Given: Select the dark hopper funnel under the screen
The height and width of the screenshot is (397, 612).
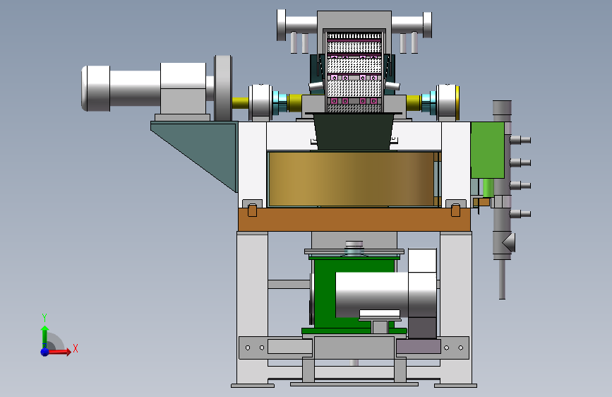Looking at the screenshot, I should (x=354, y=131).
